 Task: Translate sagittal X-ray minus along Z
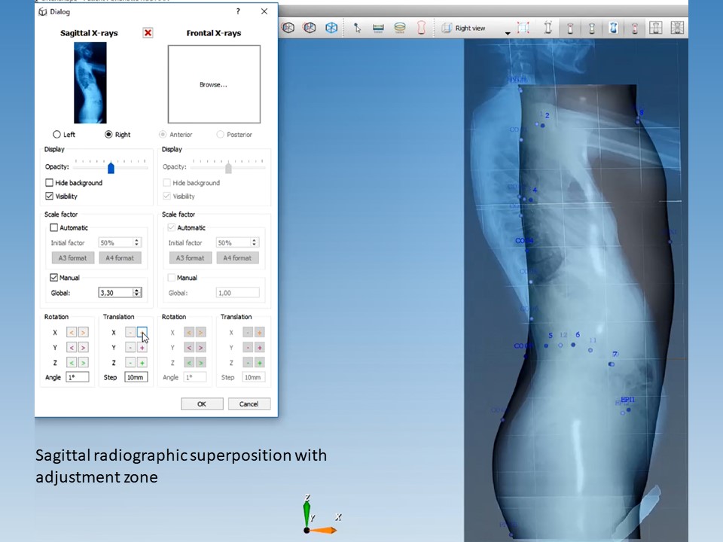(130, 363)
